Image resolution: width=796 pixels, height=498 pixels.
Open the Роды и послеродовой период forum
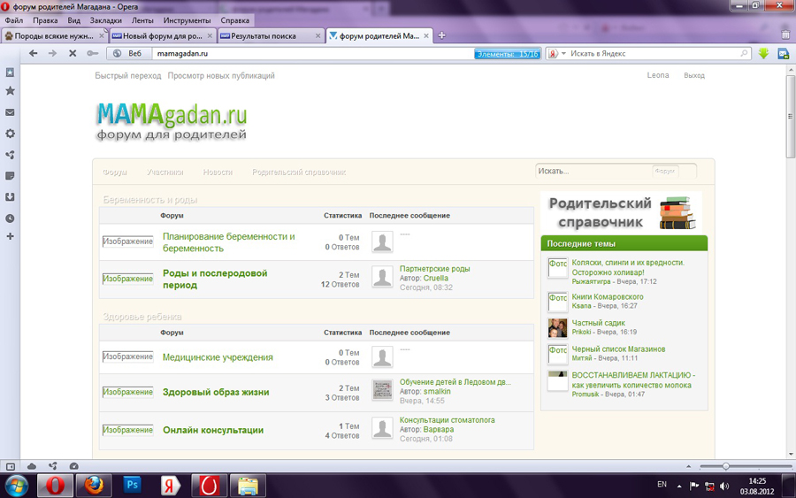click(215, 280)
